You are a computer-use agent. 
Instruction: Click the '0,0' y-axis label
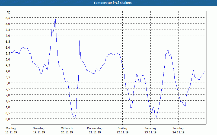[8, 119]
